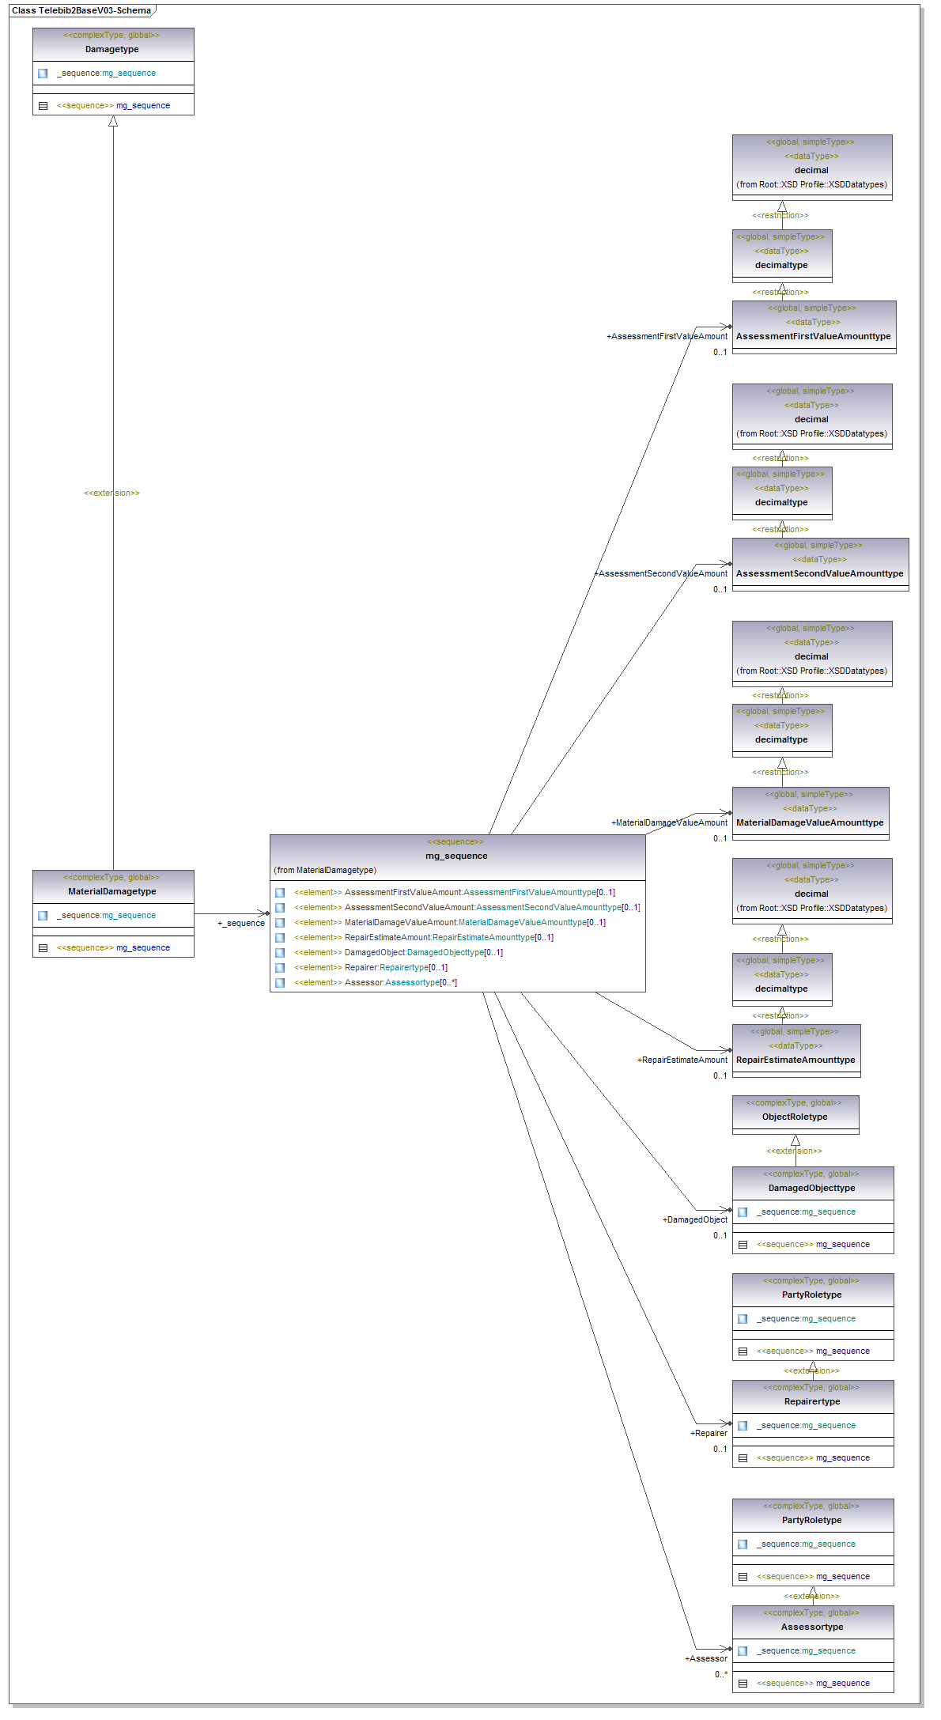Select the icon next to the MaterialDamageValueAmount element
Screen dimensions: 941x1720
[280, 923]
